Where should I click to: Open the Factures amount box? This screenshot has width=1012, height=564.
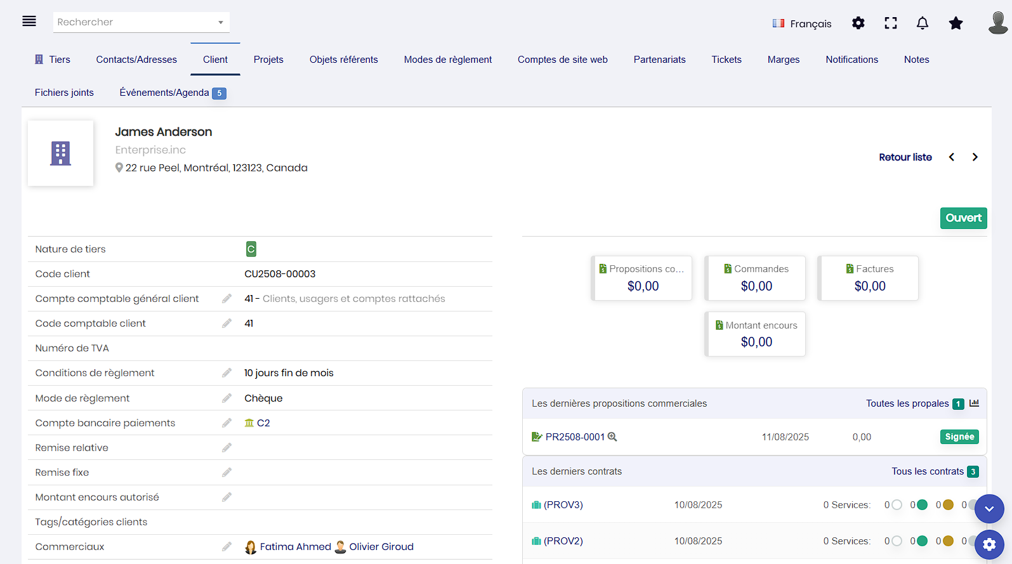tap(868, 279)
